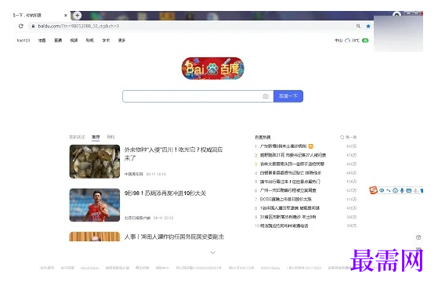Image resolution: width=438 pixels, height=285 pixels.
Task: Click the lock icon before the URL
Action: [x=33, y=26]
